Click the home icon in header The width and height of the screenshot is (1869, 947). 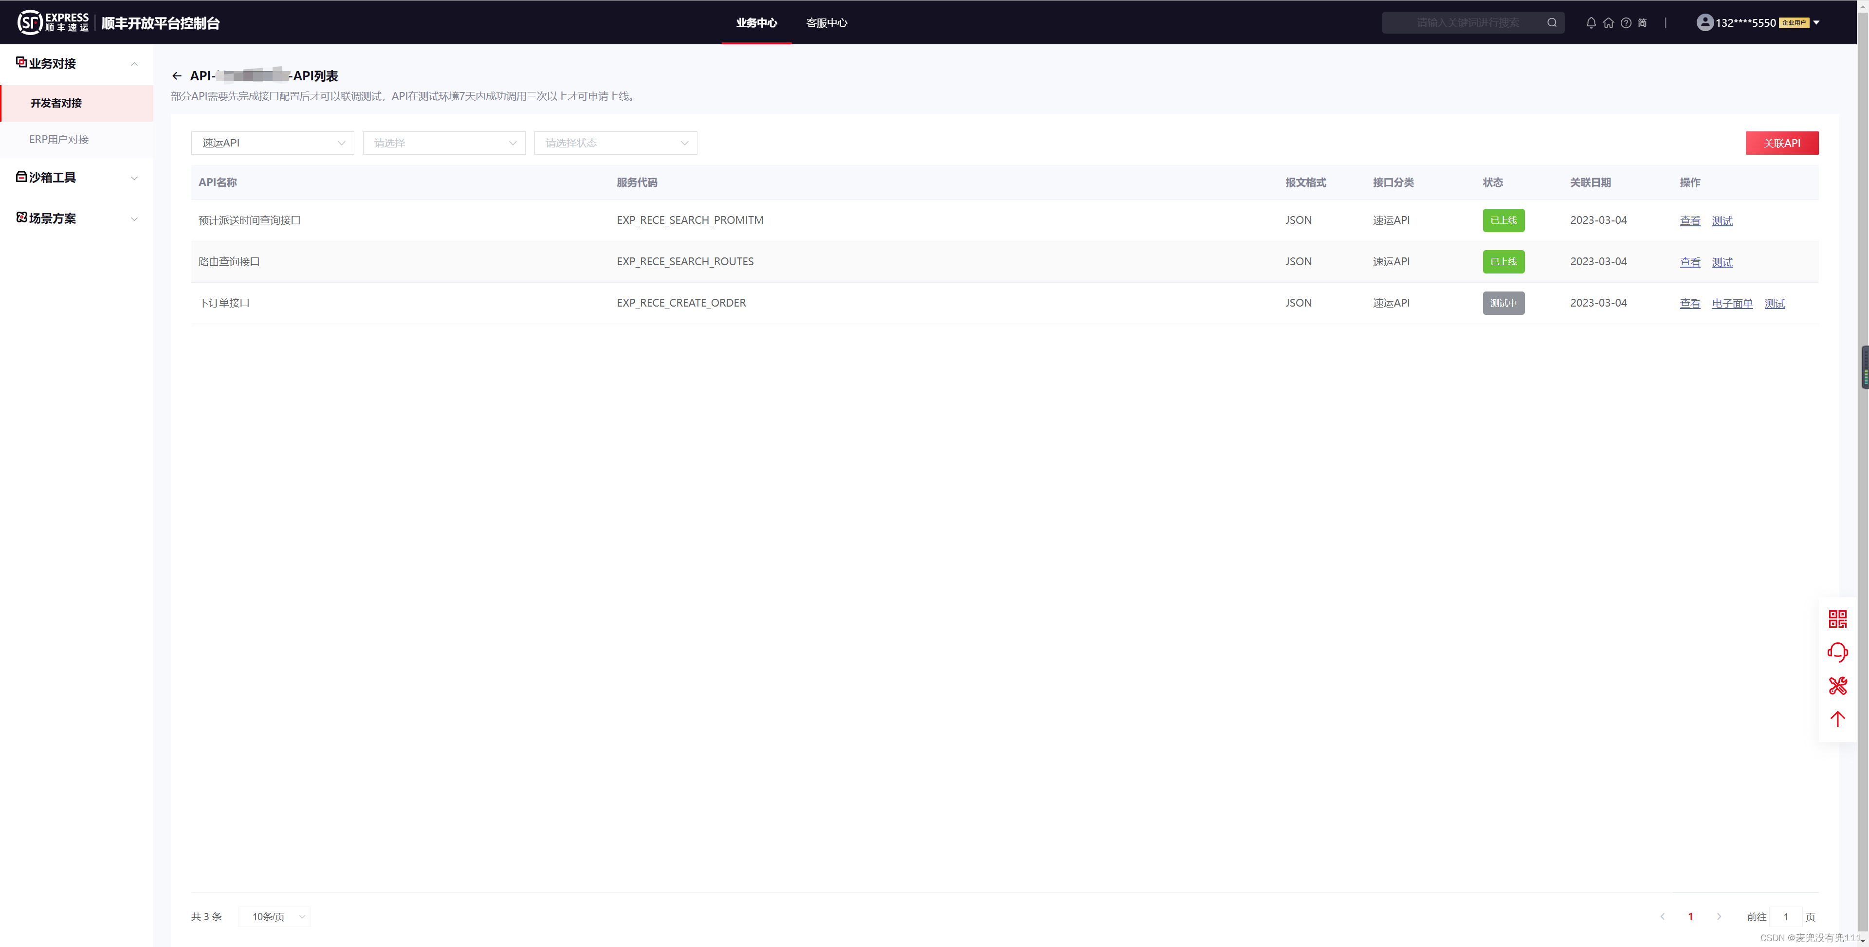click(1608, 22)
